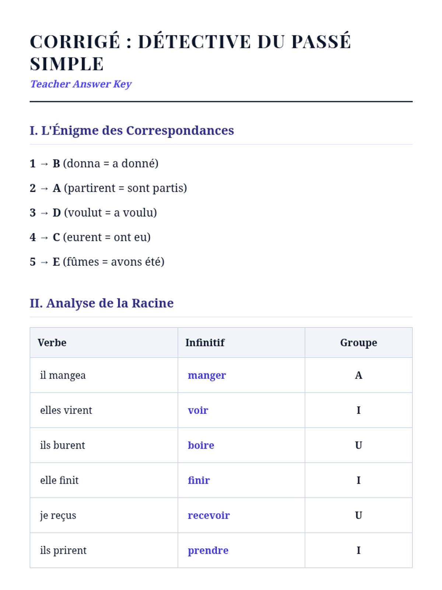This screenshot has height=590, width=442.
Task: Click the infinitive 'prendre' in the table
Action: 208,551
